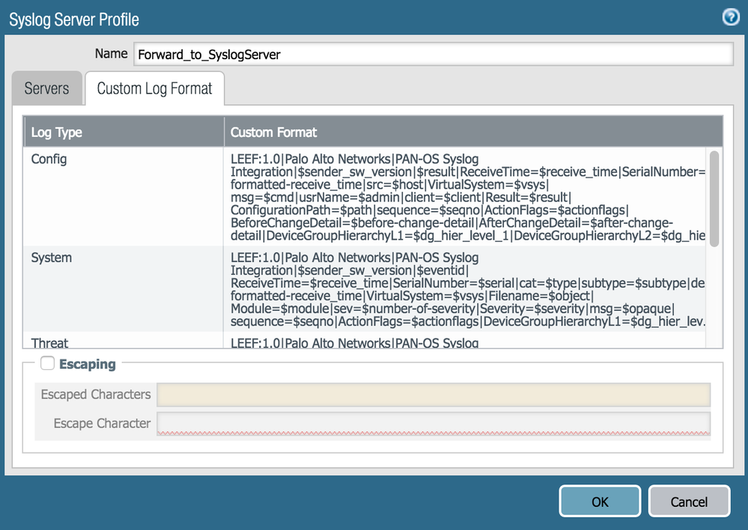Click the log format list vertical scrollbar

(x=714, y=198)
